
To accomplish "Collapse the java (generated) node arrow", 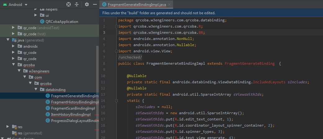I will (x=8, y=40).
